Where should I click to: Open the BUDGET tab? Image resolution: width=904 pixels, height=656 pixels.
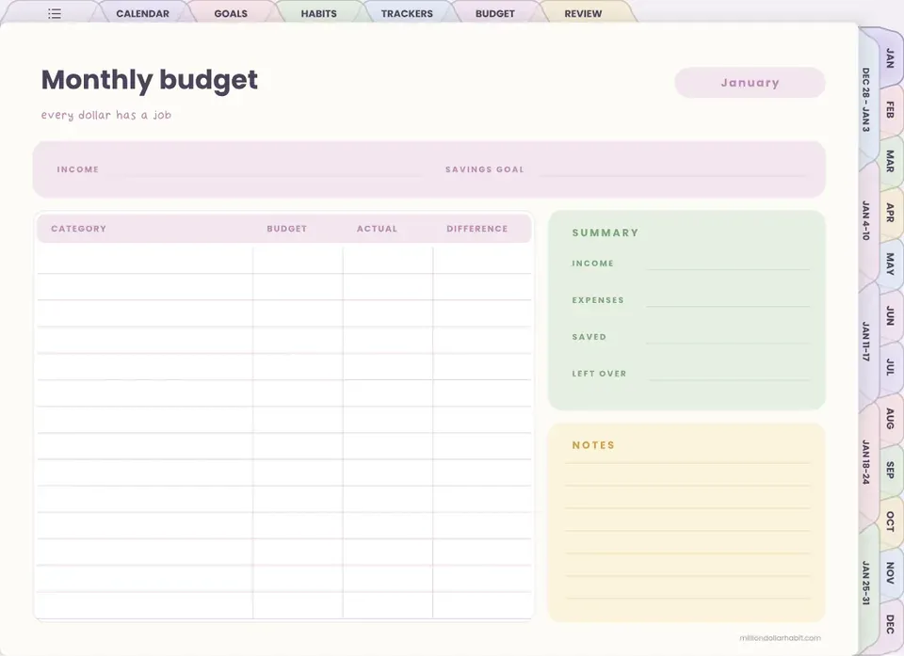coord(494,13)
